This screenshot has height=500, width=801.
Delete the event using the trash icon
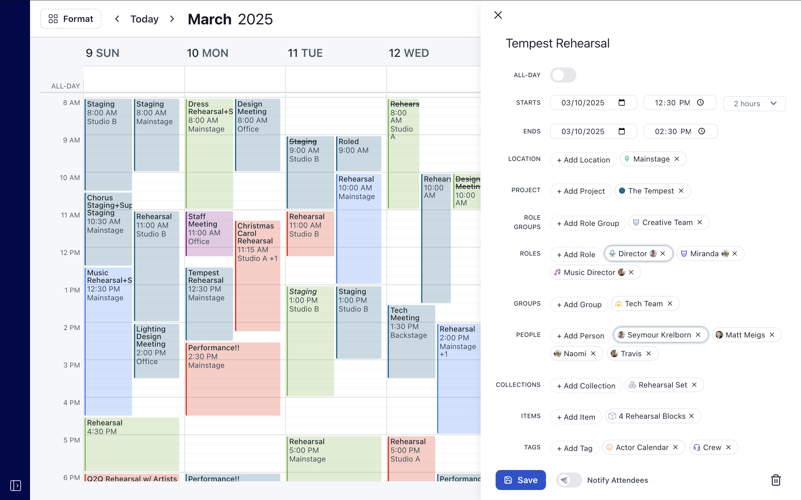click(x=776, y=480)
